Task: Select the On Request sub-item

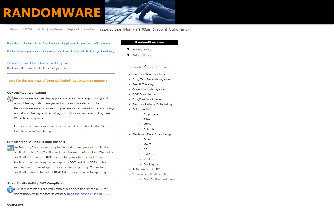Action: [x=152, y=164]
